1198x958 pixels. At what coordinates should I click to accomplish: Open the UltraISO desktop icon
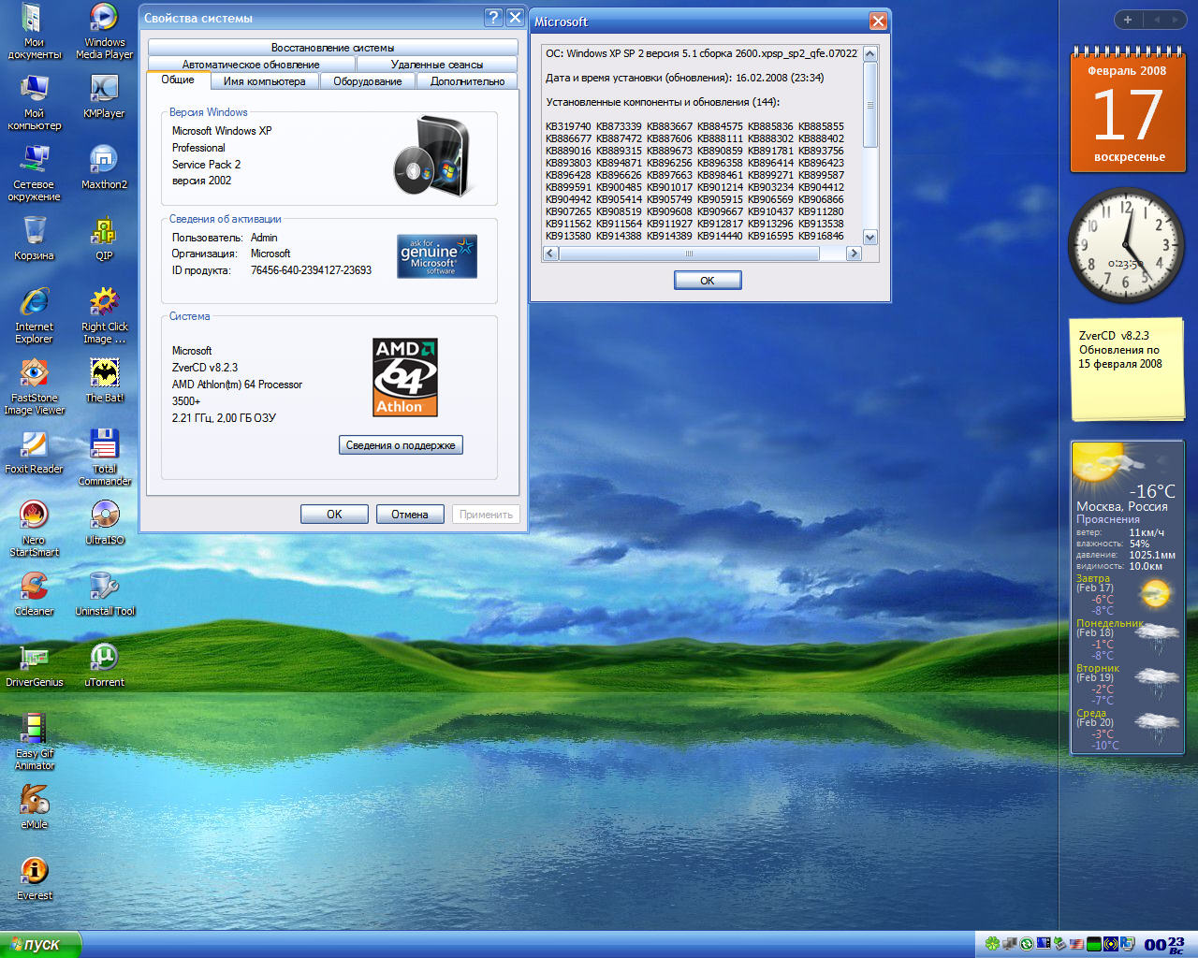tap(104, 516)
